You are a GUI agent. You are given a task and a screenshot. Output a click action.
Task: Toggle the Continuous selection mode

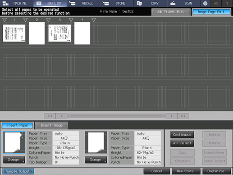click(x=182, y=134)
